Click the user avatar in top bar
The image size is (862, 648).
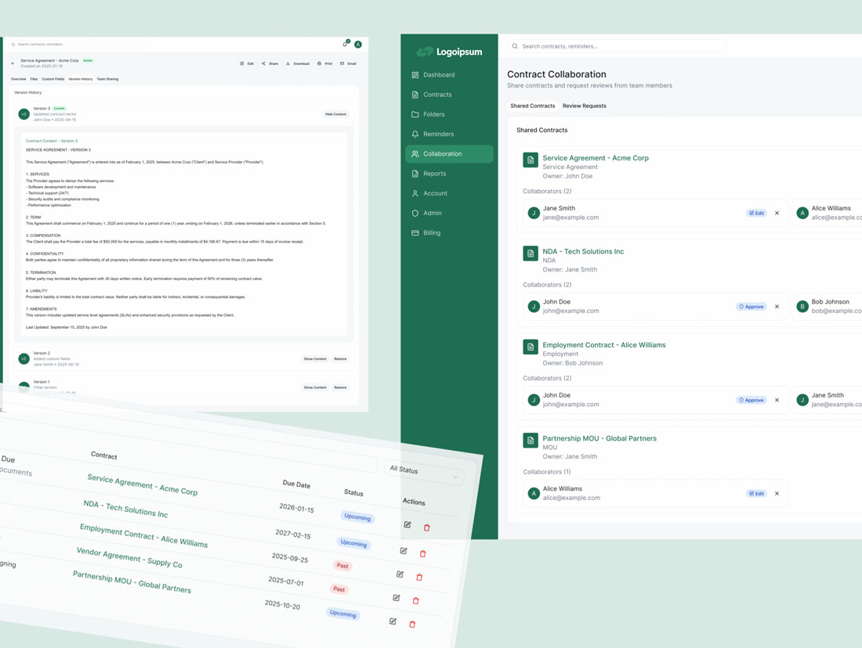click(x=358, y=45)
